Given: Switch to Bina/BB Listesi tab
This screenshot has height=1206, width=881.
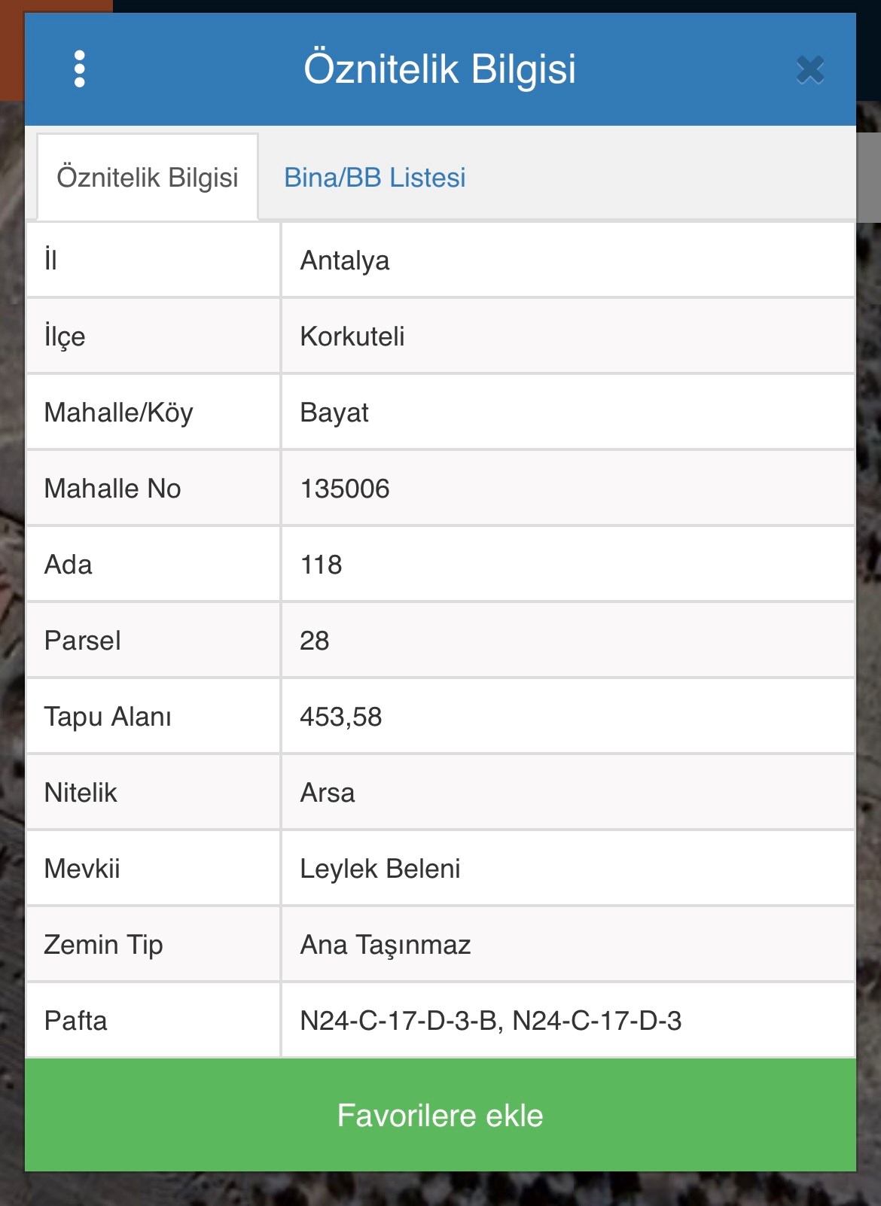Looking at the screenshot, I should click(x=374, y=178).
